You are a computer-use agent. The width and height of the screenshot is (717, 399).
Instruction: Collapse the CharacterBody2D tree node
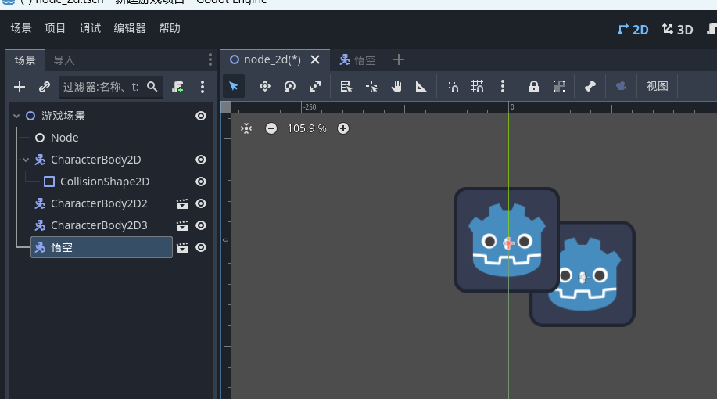(26, 160)
